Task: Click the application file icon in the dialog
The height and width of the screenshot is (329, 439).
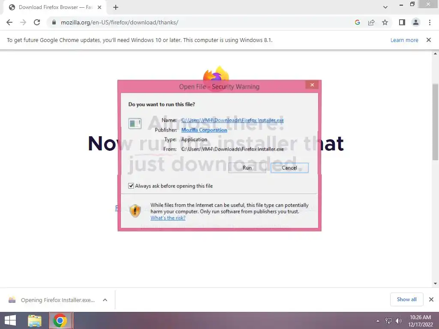Action: pyautogui.click(x=135, y=123)
